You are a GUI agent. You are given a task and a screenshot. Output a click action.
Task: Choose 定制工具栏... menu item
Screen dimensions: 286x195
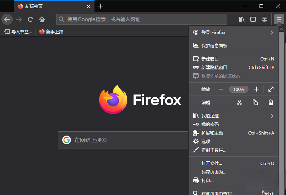point(234,150)
